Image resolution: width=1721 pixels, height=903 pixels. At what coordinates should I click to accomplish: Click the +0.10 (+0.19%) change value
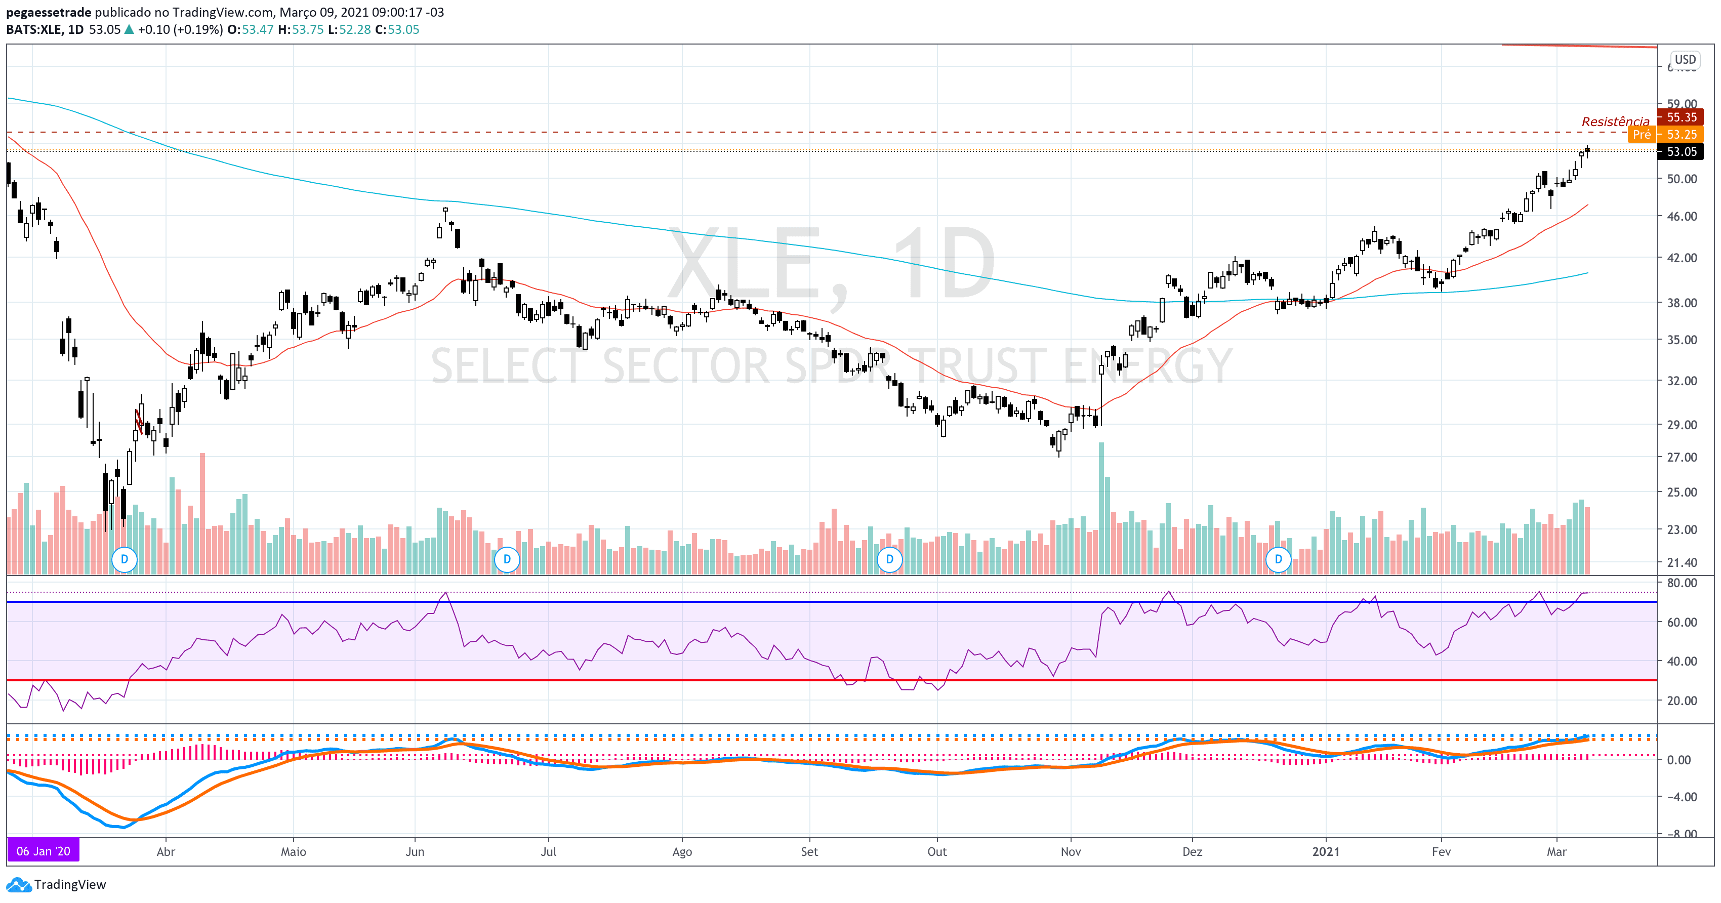180,29
